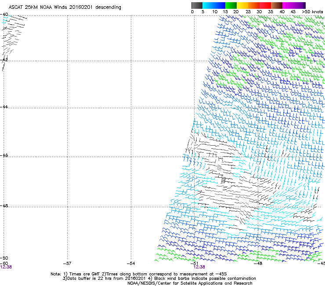This screenshot has width=325, height=286.
Task: Click the purple 12:38 timestamp beneath -51 label
Action: [199, 267]
